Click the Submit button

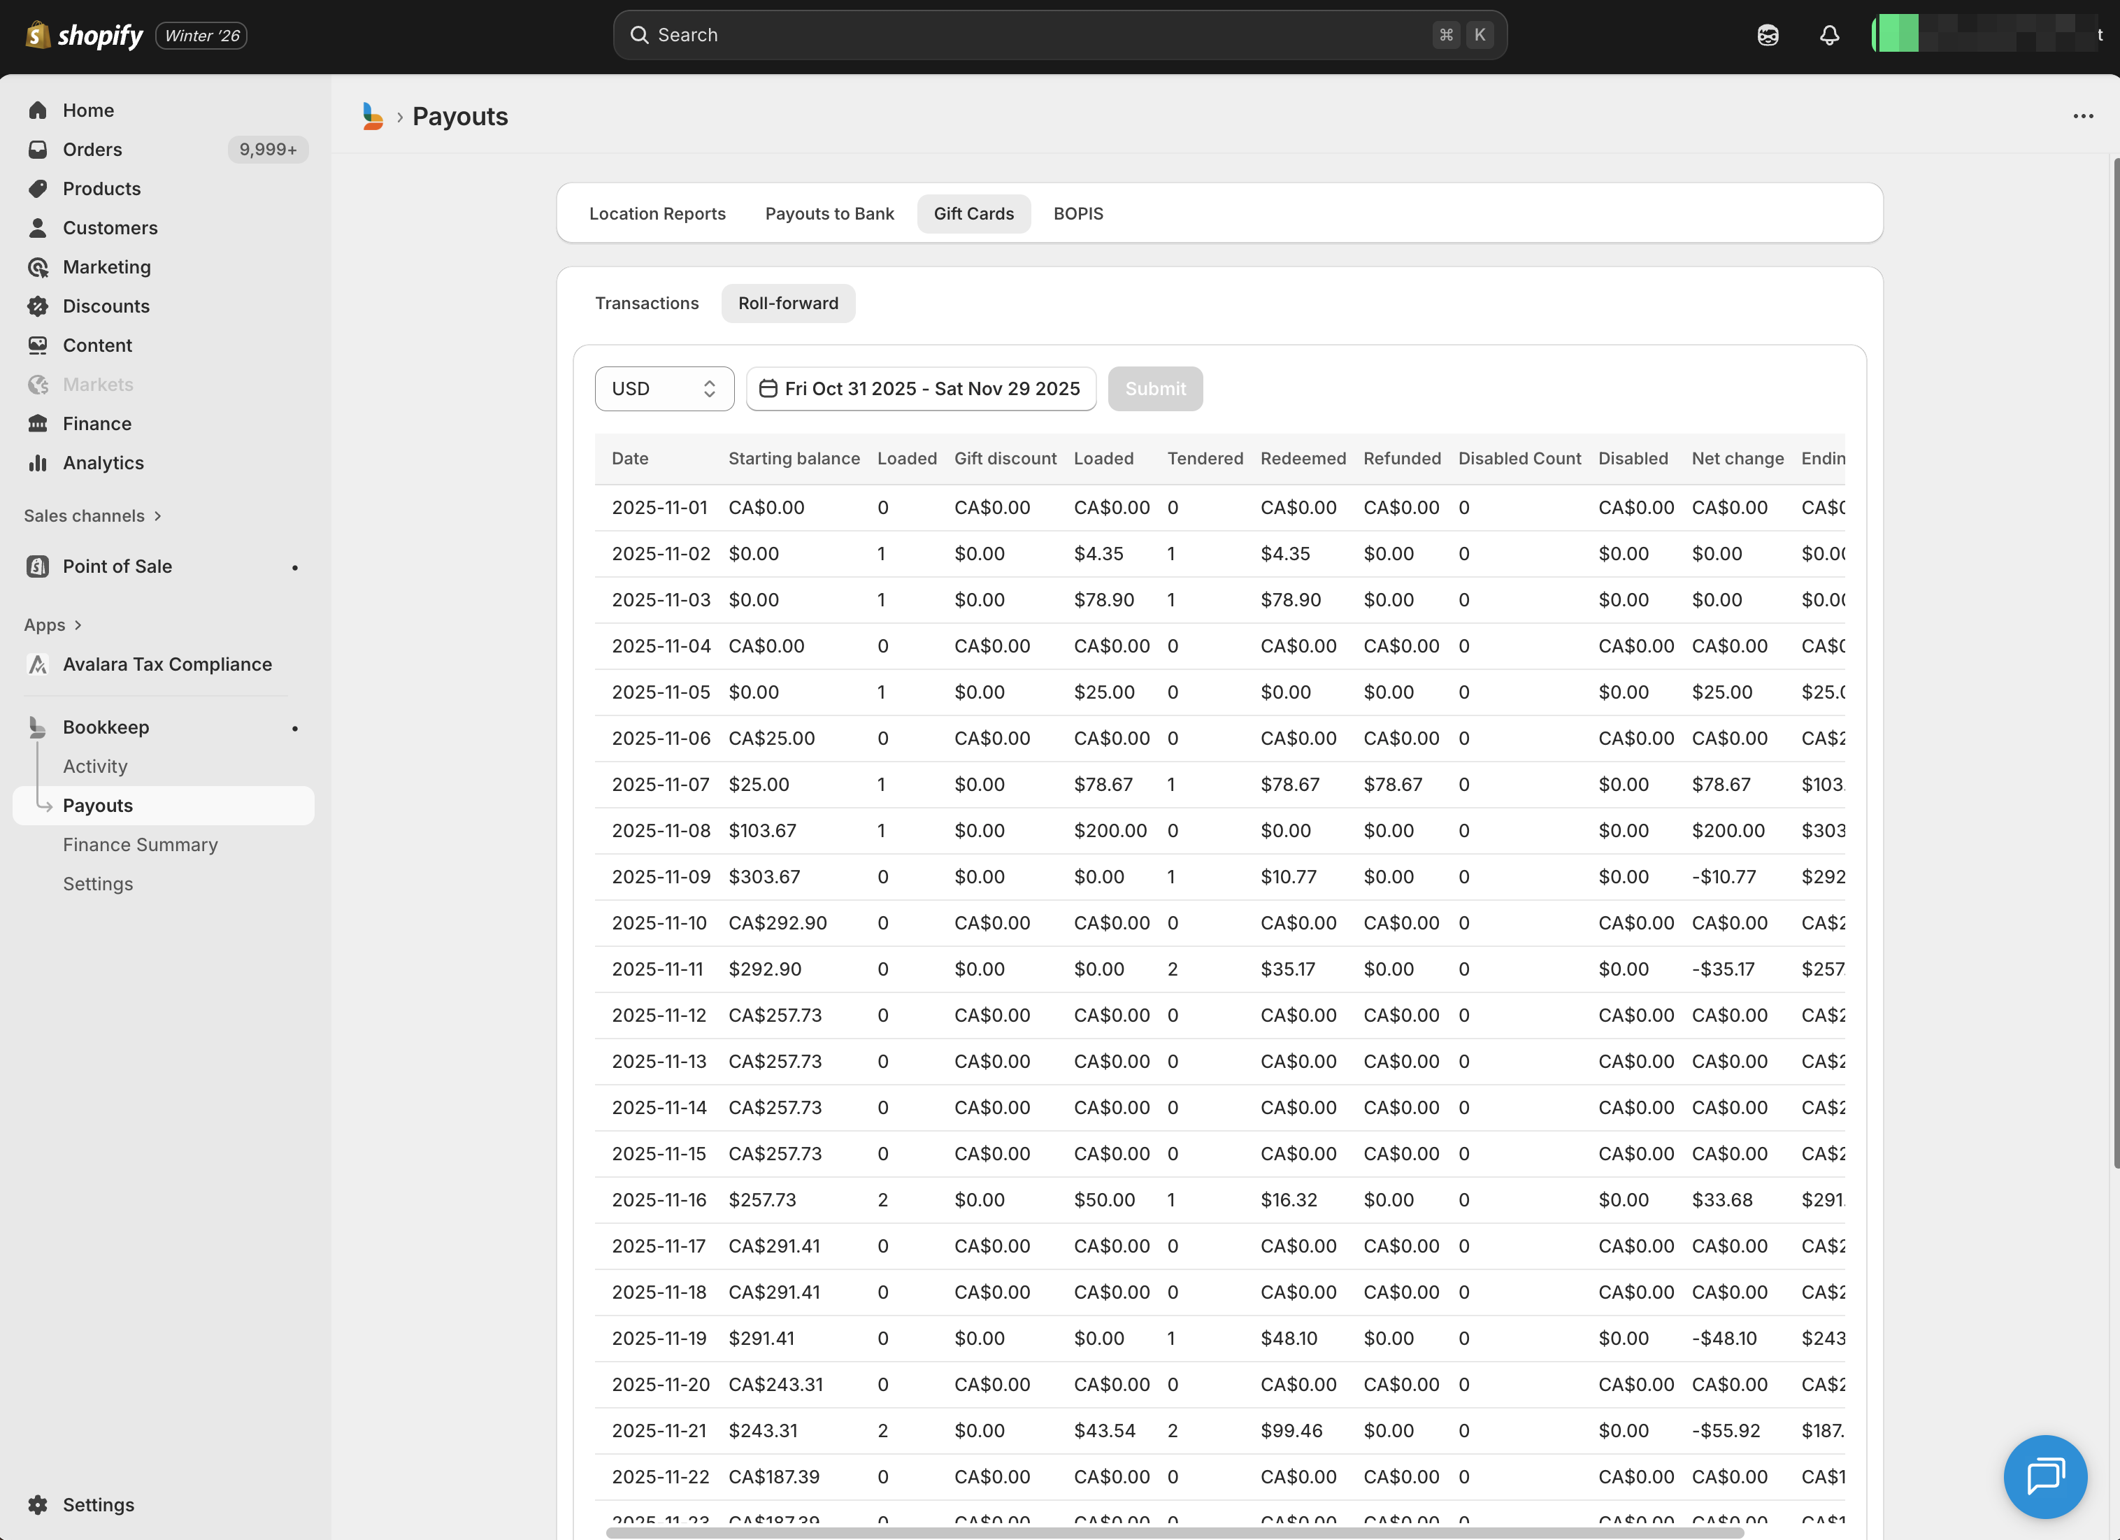click(1154, 388)
